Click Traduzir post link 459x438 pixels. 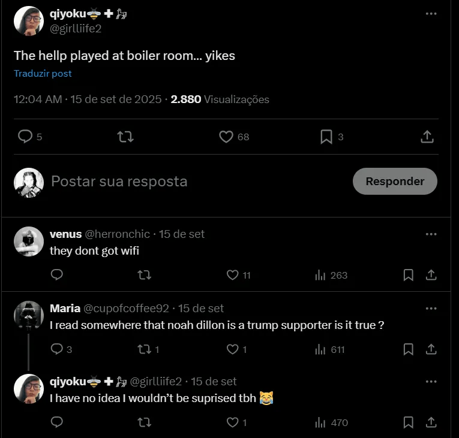43,74
